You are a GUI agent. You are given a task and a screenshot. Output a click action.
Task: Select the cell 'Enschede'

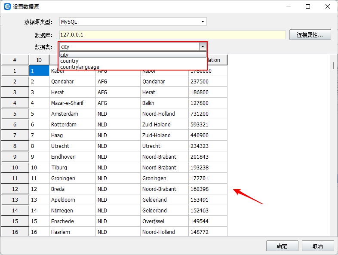pos(72,221)
